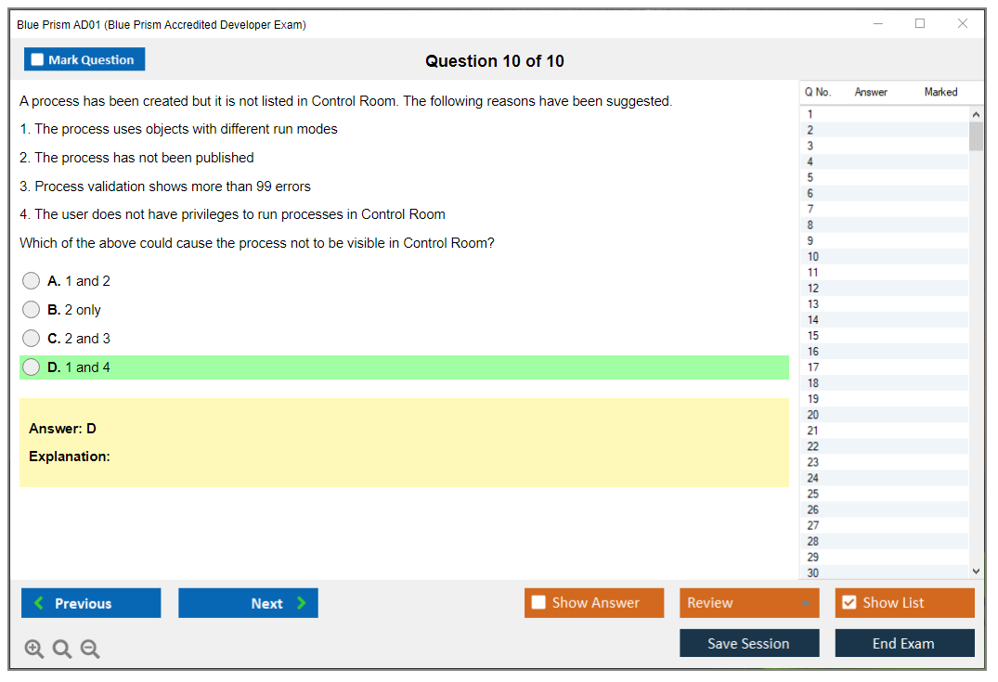
Task: Click the zoom in magnifier icon
Action: tap(33, 649)
